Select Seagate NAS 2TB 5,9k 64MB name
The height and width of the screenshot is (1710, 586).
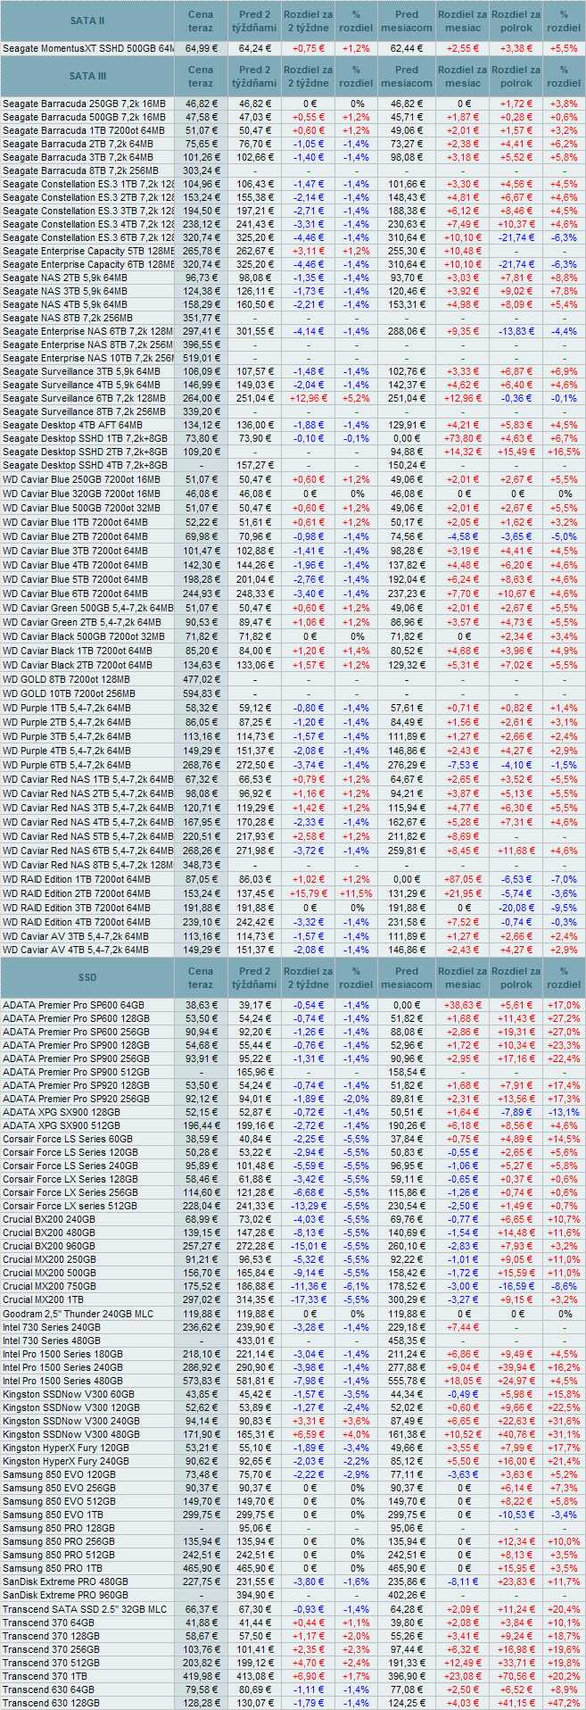pyautogui.click(x=65, y=278)
